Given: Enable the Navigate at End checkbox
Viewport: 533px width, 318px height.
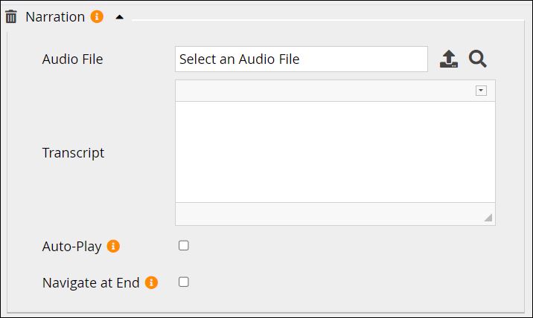Looking at the screenshot, I should pyautogui.click(x=184, y=282).
